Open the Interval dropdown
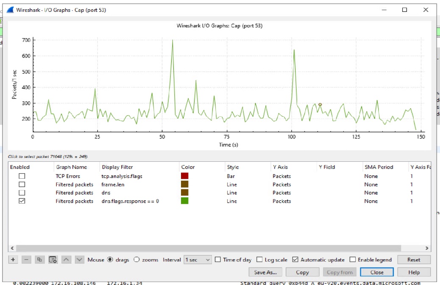The image size is (440, 285). click(x=198, y=260)
